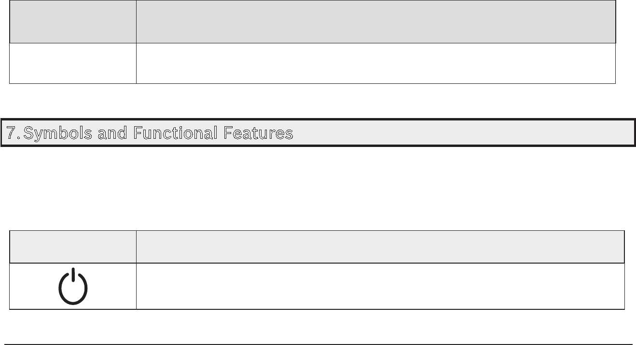Select wide white cell in upper table

point(376,63)
